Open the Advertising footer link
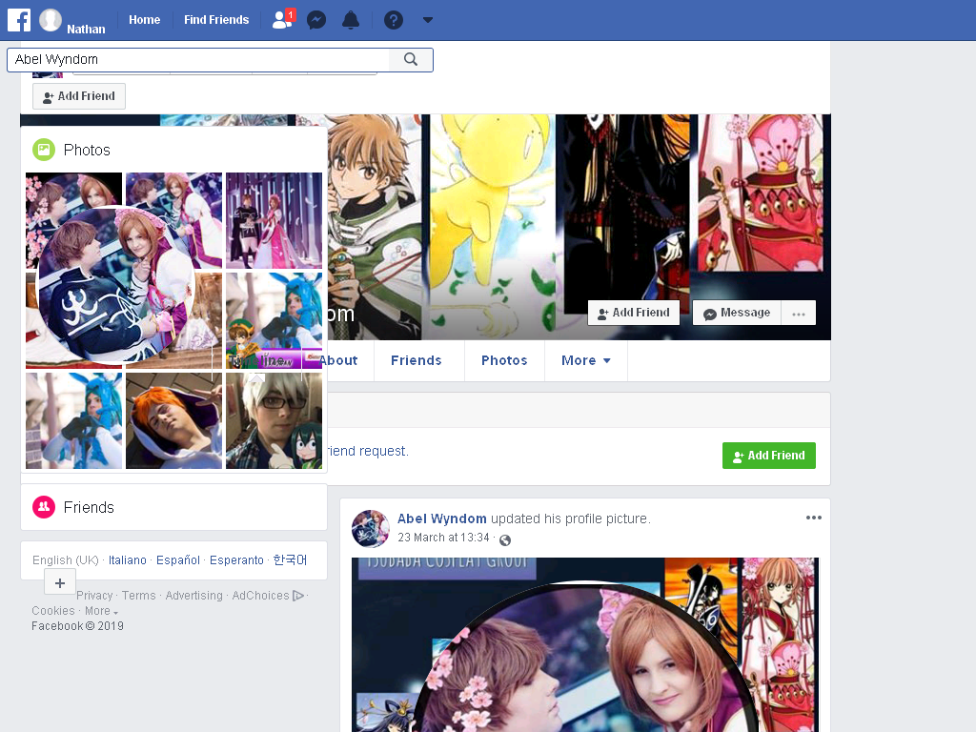976x732 pixels. 193,596
